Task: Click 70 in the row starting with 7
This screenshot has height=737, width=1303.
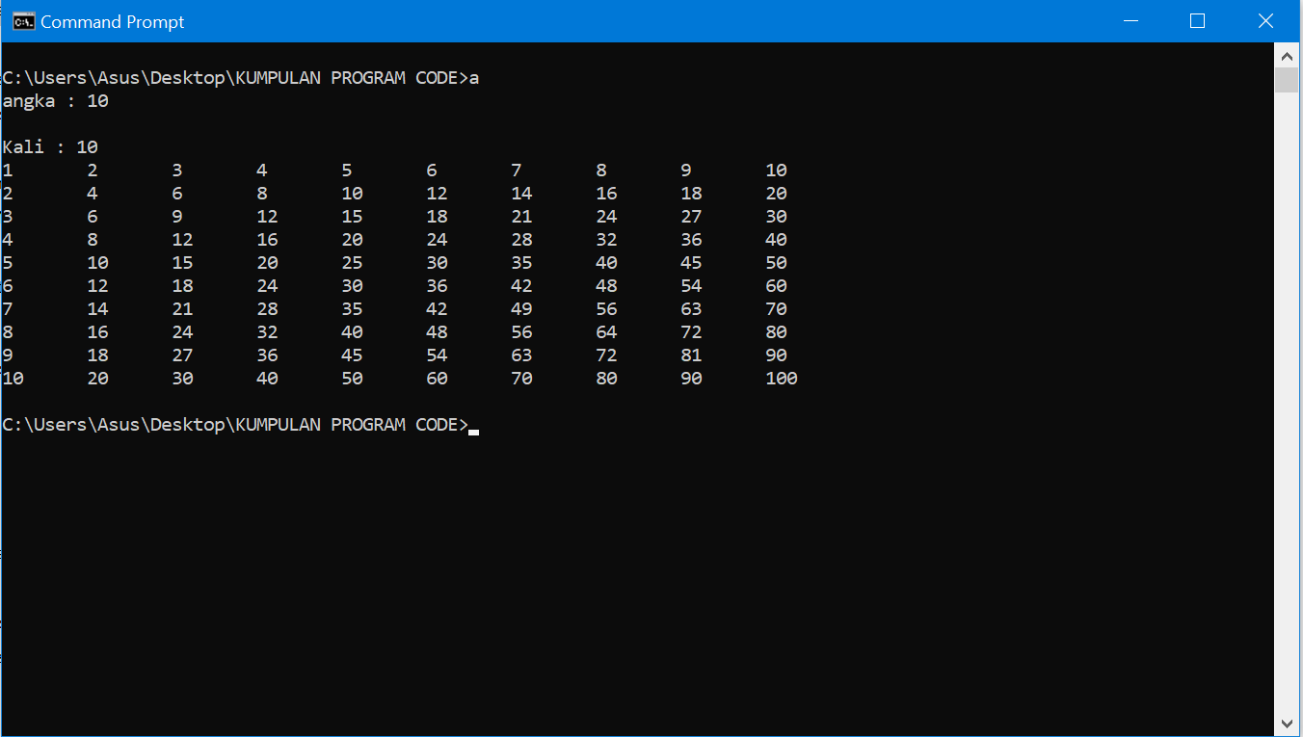Action: pyautogui.click(x=776, y=309)
